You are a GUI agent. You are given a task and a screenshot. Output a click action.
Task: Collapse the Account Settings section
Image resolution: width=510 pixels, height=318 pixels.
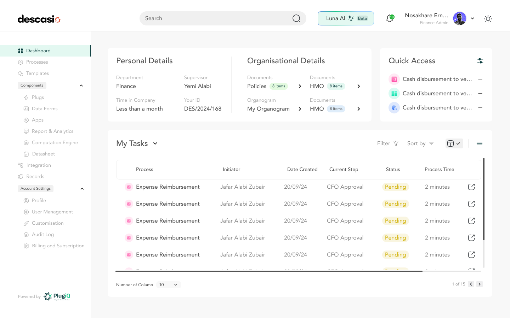click(82, 188)
